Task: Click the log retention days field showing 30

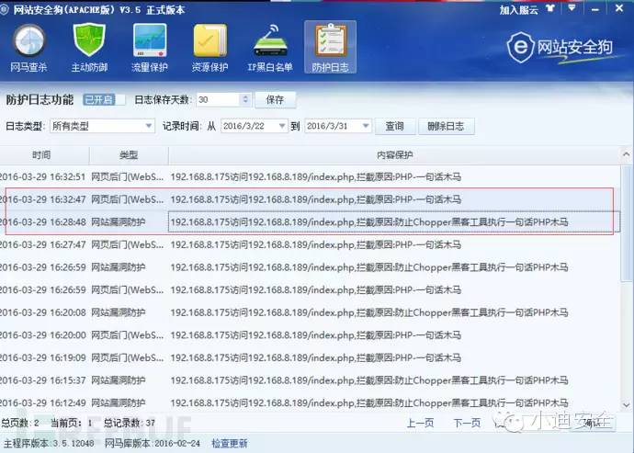Action: point(219,99)
